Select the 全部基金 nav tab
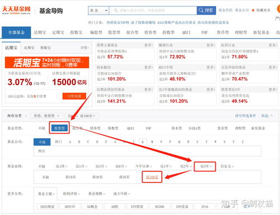 click(x=16, y=32)
